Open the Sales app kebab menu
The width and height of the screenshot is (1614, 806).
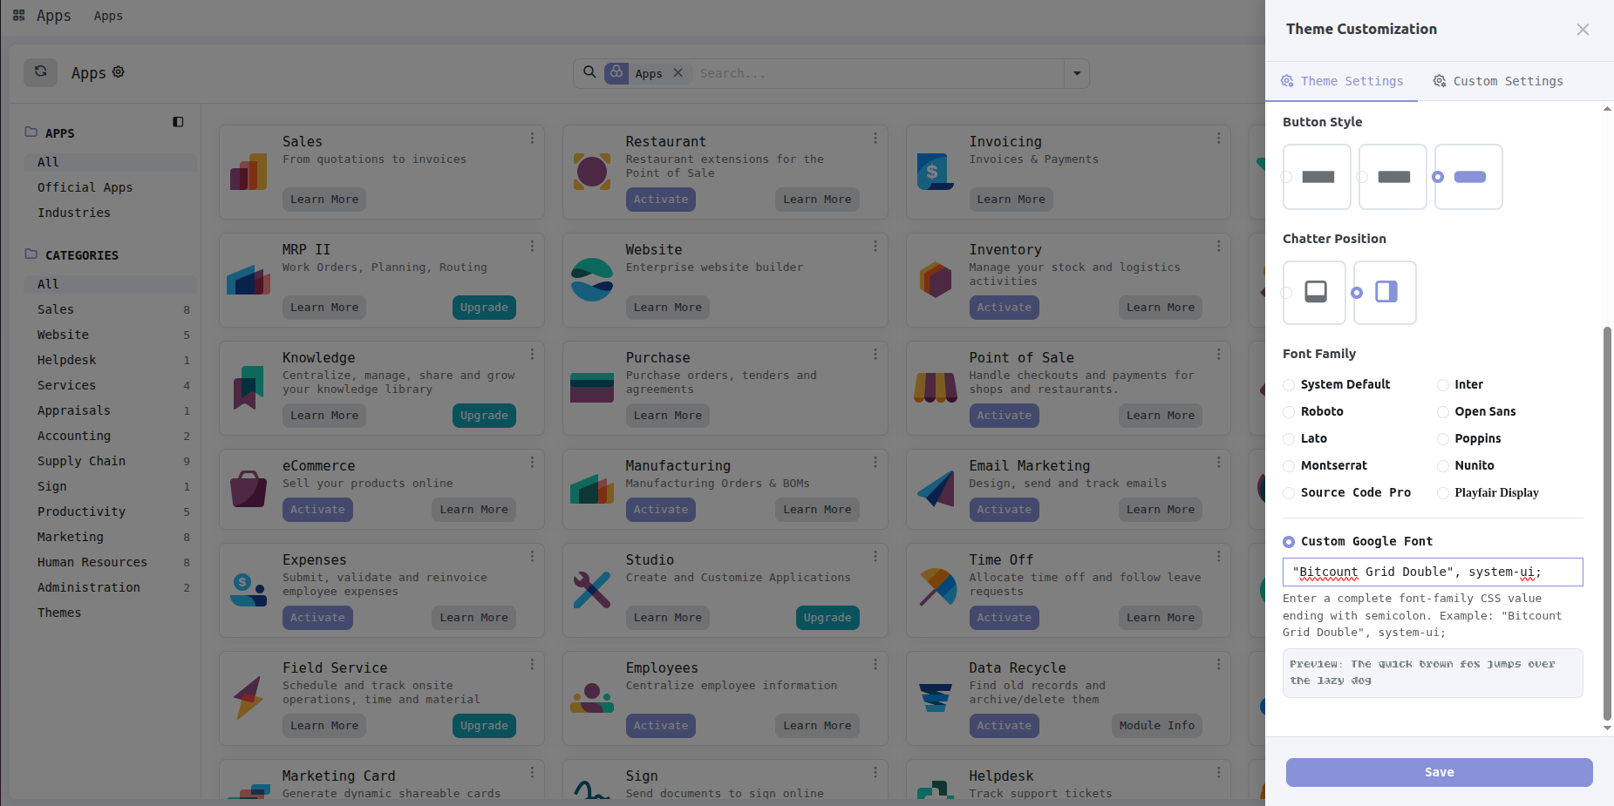pos(532,139)
